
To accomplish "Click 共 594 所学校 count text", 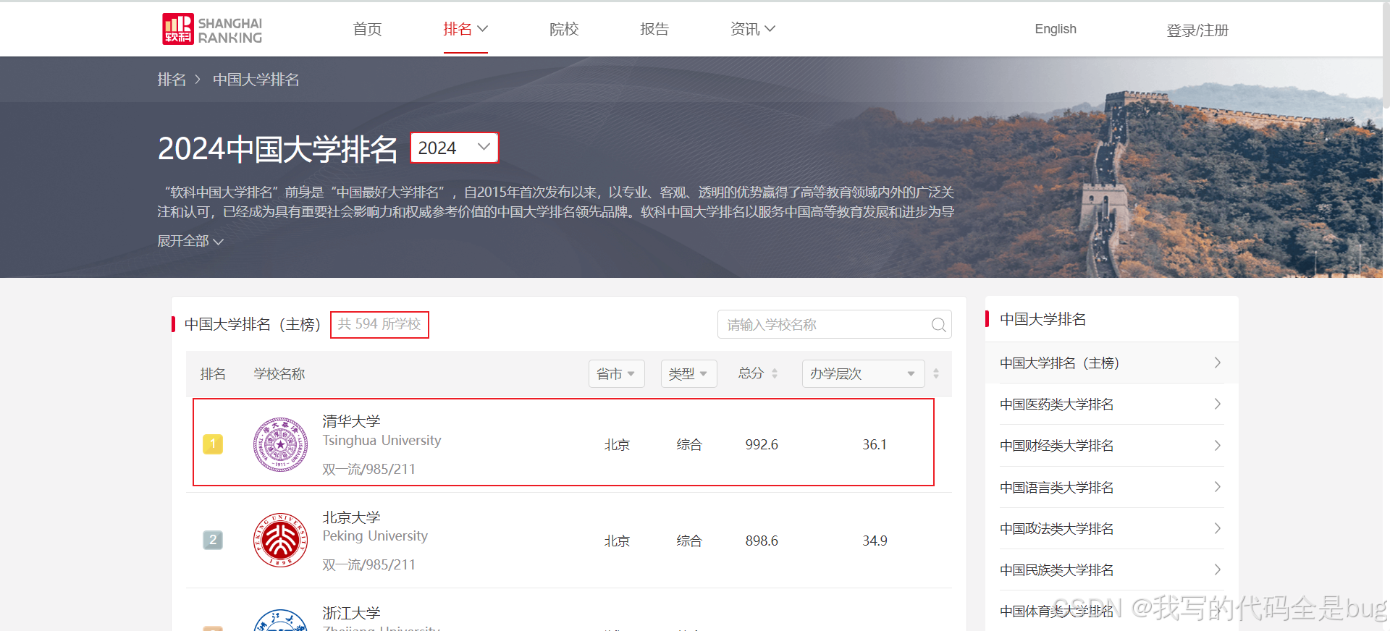I will pos(379,324).
